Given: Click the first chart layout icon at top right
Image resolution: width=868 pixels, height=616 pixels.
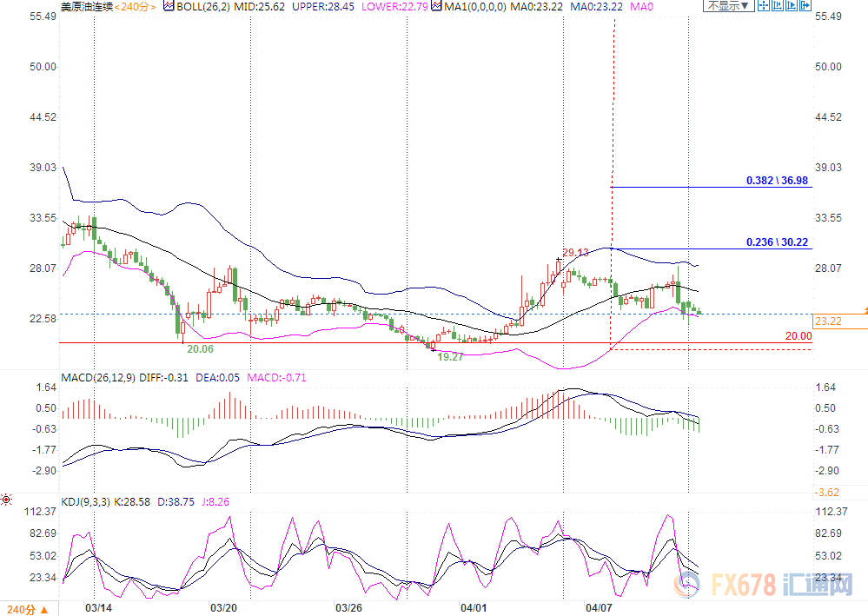Looking at the screenshot, I should (x=762, y=6).
